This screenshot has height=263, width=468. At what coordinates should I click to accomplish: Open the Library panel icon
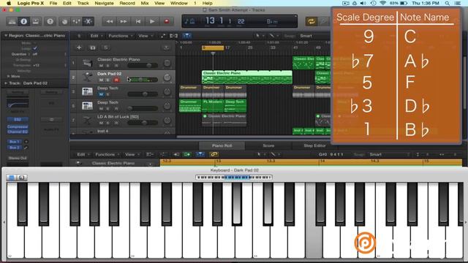click(x=12, y=21)
